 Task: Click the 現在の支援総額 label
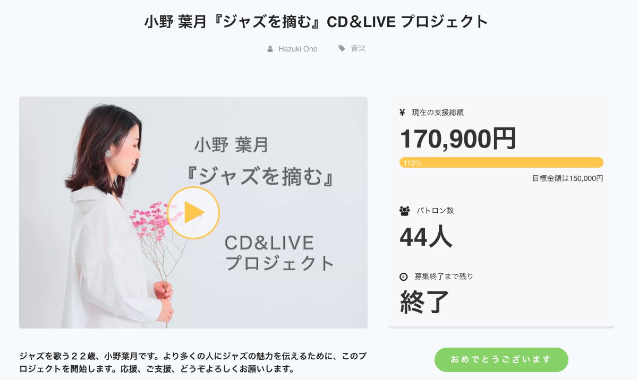point(438,113)
